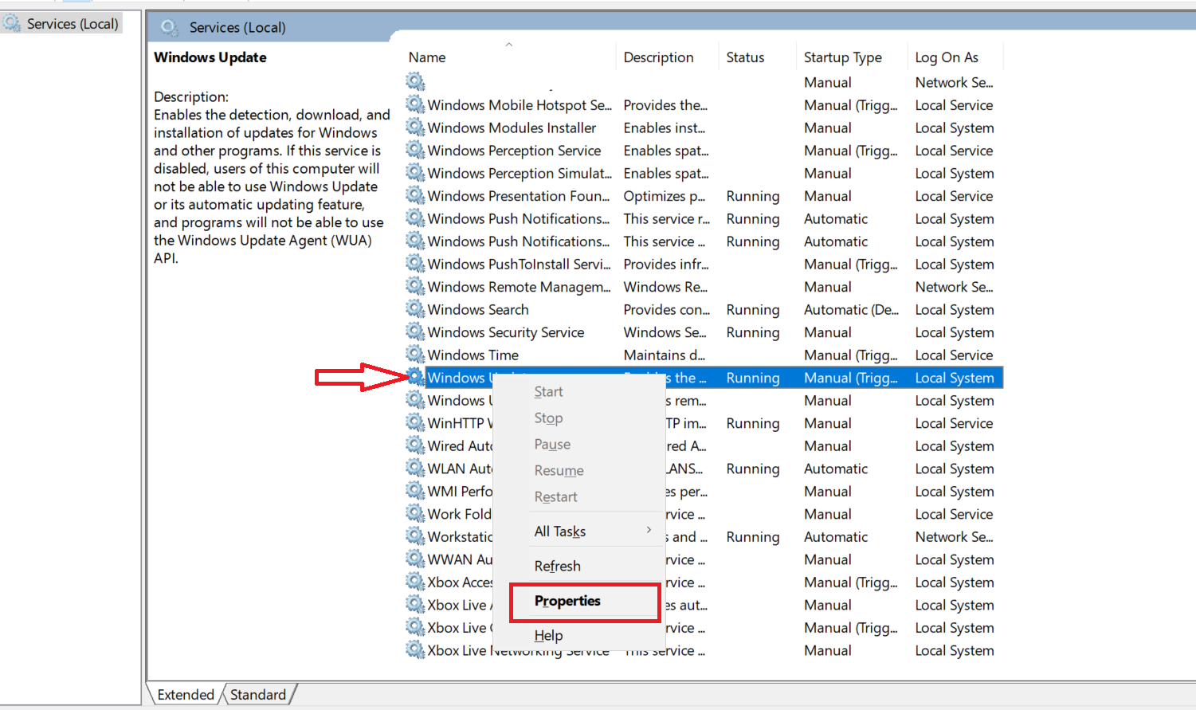Click the gear icon beside Windows Time

[x=415, y=354]
